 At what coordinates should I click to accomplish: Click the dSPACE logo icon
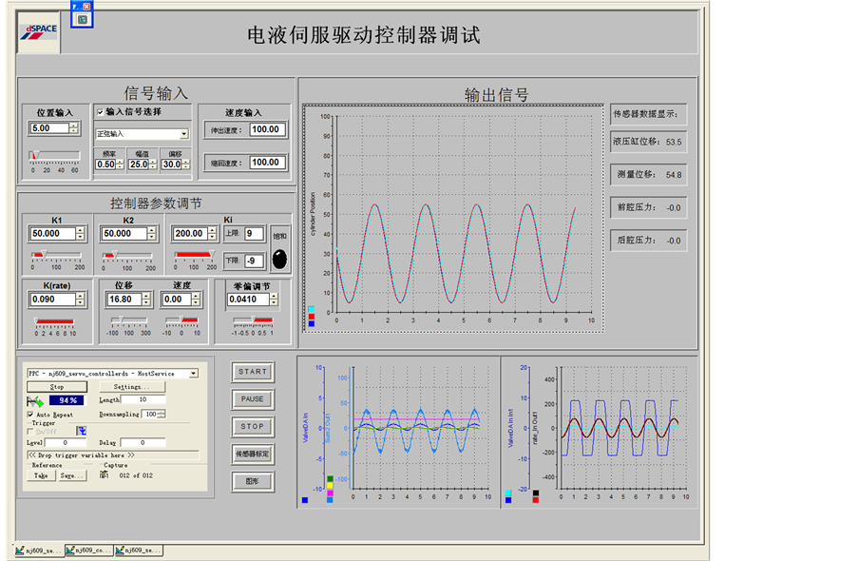(38, 31)
